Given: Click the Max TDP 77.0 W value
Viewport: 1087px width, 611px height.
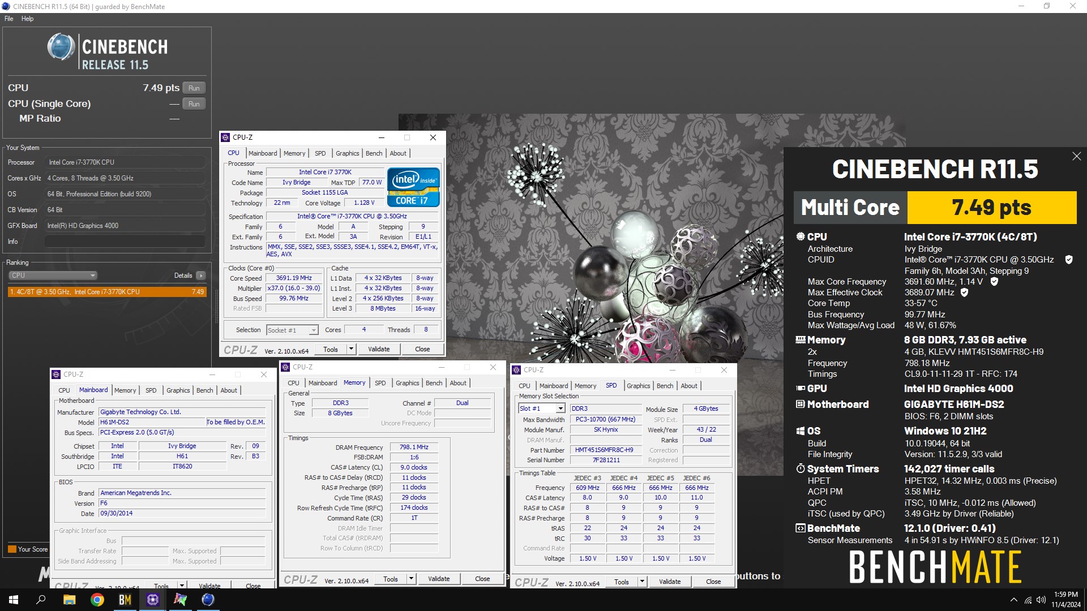Looking at the screenshot, I should (372, 182).
